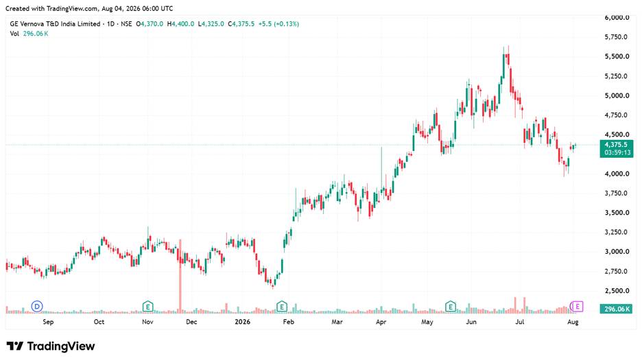The image size is (642, 363).
Task: Click the Jul label on time axis
Action: 520,322
